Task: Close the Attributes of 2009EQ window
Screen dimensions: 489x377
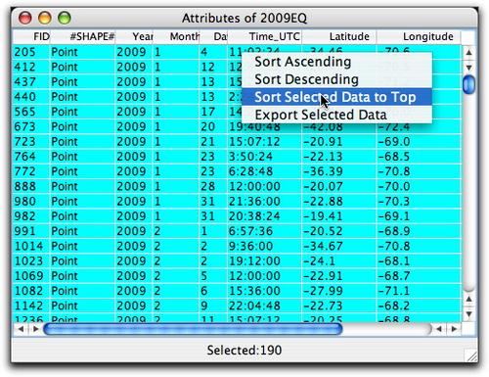Action: [x=25, y=18]
